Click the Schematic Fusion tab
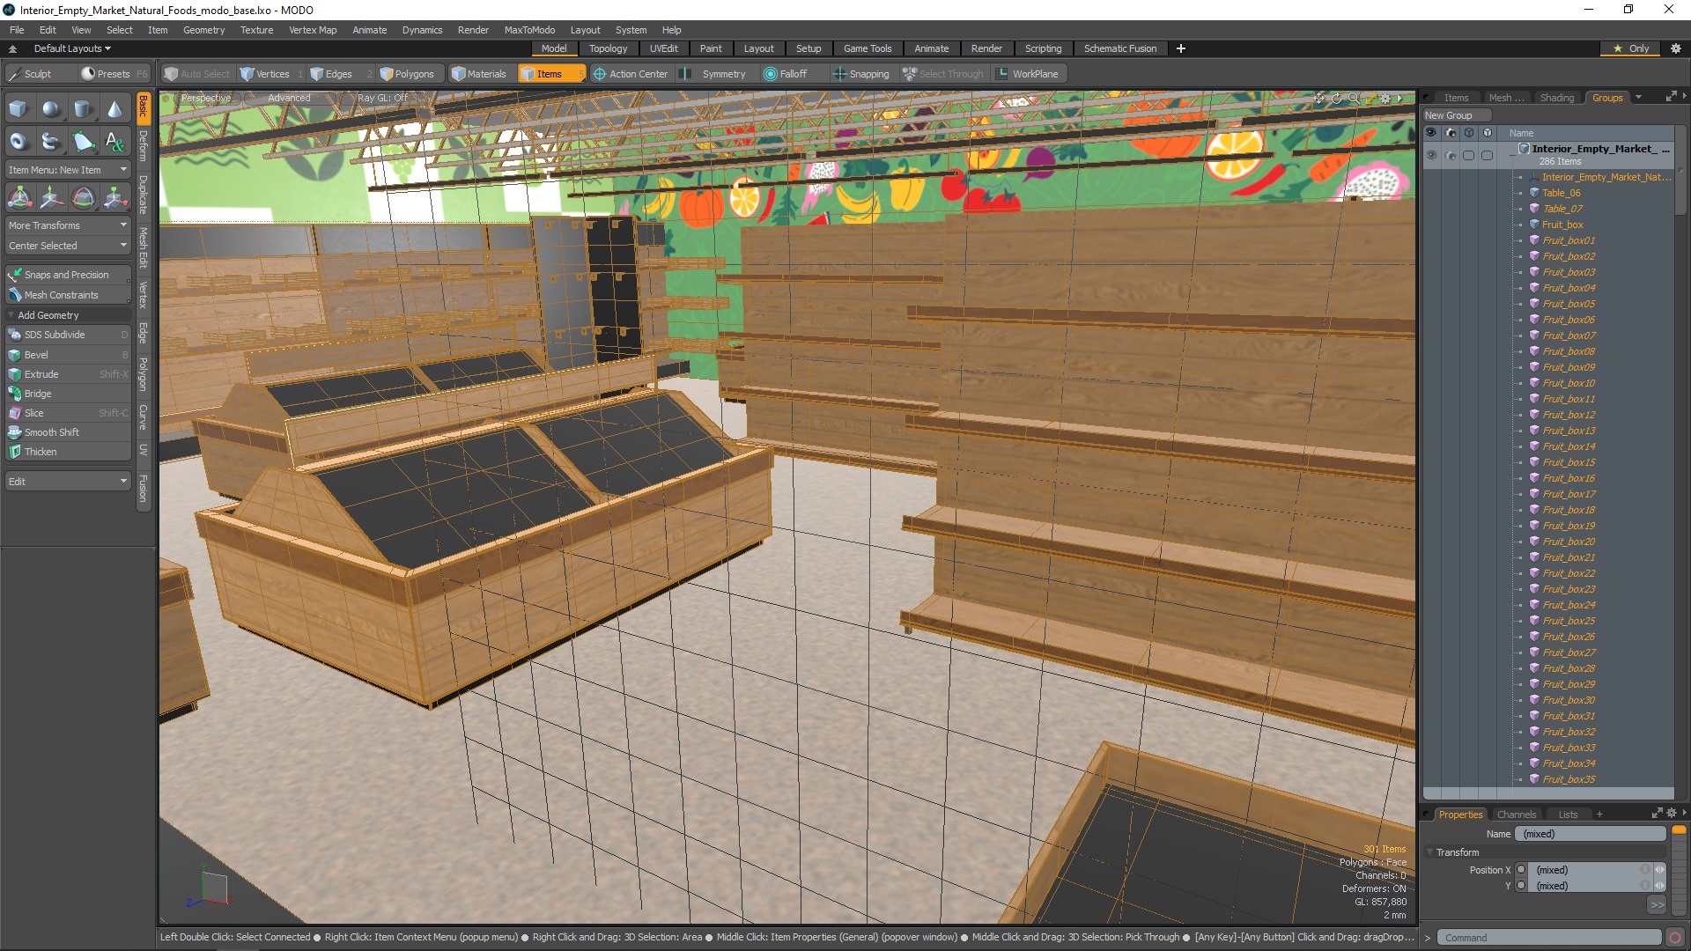Viewport: 1691px width, 951px height. pyautogui.click(x=1119, y=48)
